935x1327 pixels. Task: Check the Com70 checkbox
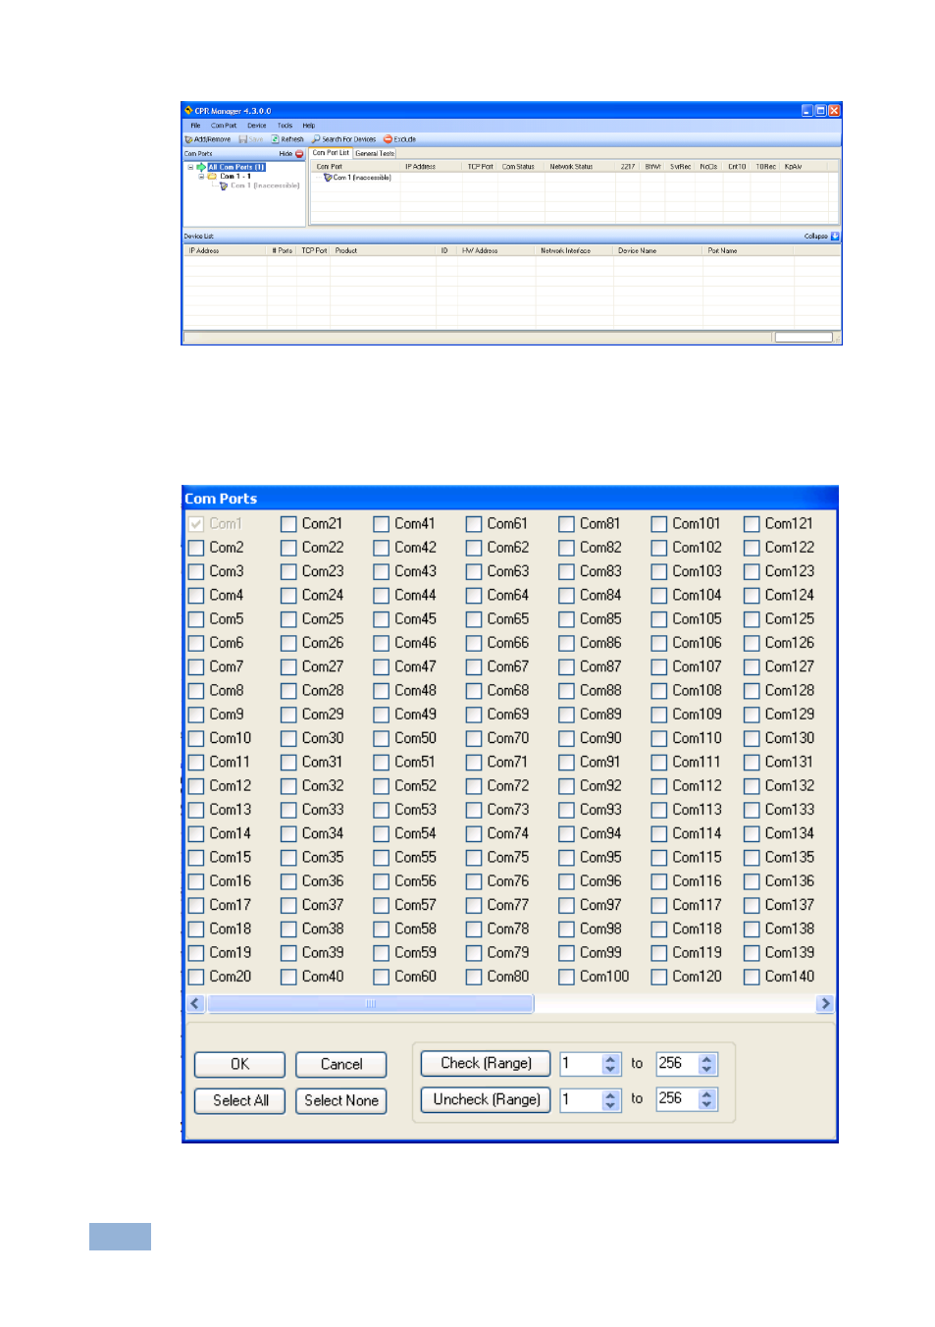pos(474,738)
